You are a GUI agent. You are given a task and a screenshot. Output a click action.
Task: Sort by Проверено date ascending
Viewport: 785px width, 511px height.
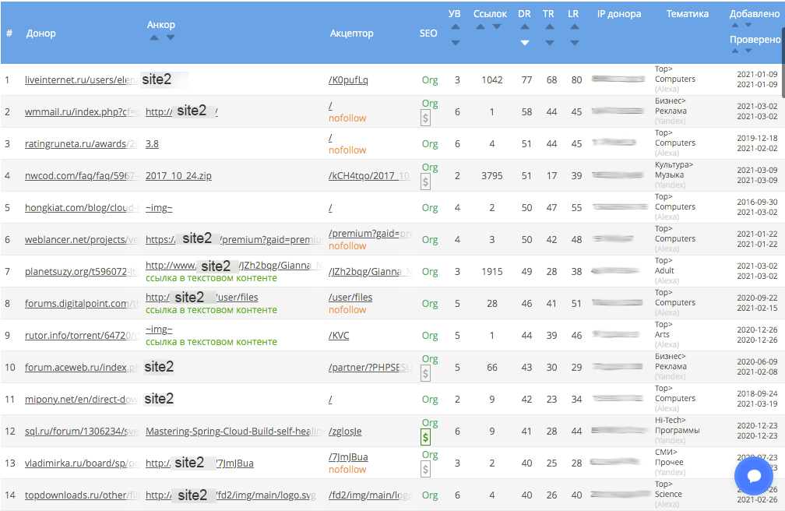pos(735,51)
